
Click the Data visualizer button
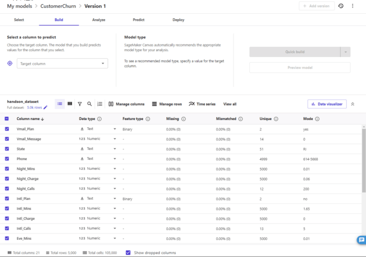pos(327,104)
